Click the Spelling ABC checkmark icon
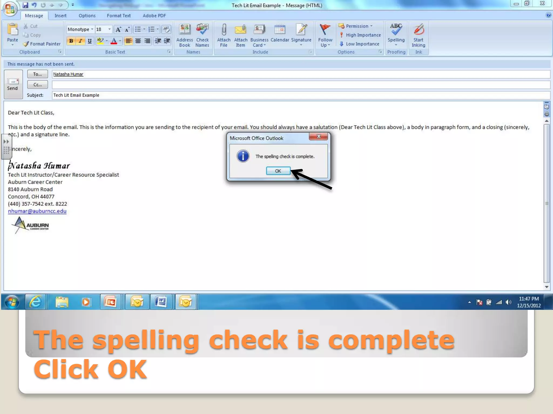The width and height of the screenshot is (553, 414). [x=396, y=29]
